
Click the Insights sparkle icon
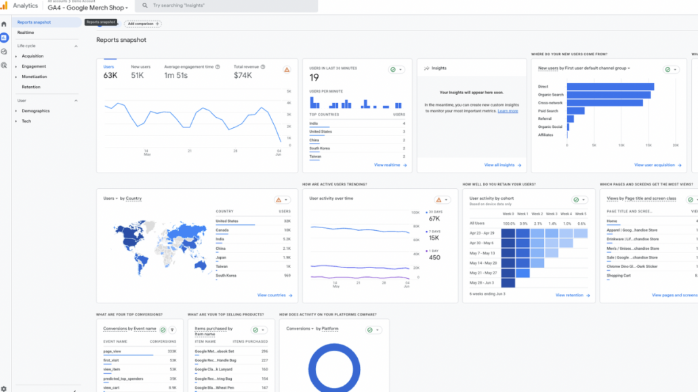[426, 68]
